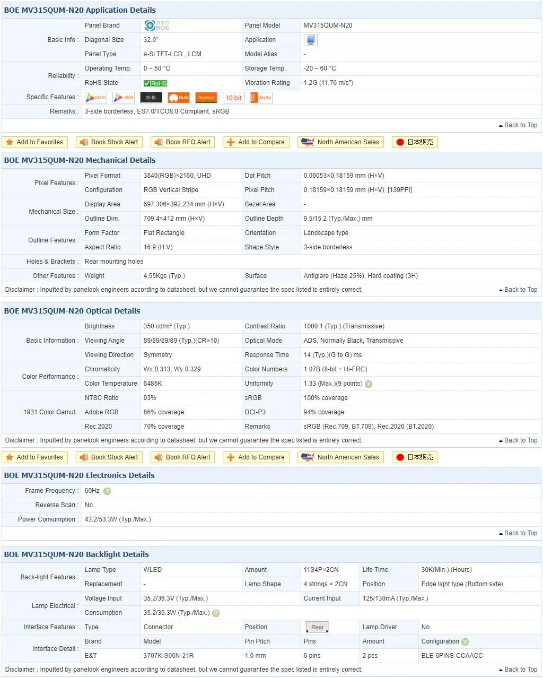Click the 14 (Typ.)(G to G) ms response time
Viewport: 543px width, 678px height.
point(333,355)
